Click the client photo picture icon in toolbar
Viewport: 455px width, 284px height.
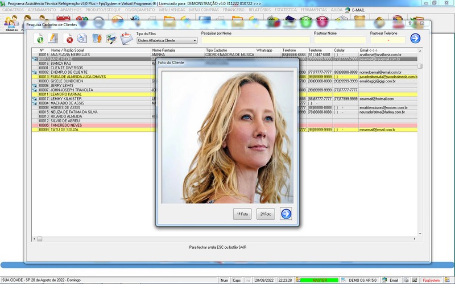point(111,39)
